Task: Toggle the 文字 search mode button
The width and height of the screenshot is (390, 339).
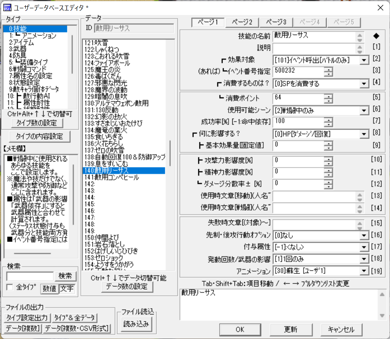Action: click(67, 289)
